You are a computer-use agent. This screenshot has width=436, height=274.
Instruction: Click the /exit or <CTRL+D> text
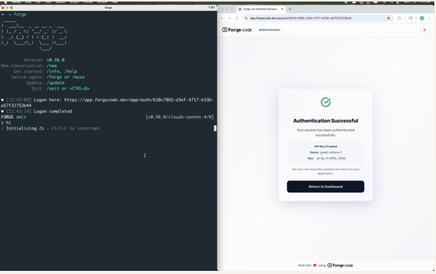point(68,88)
